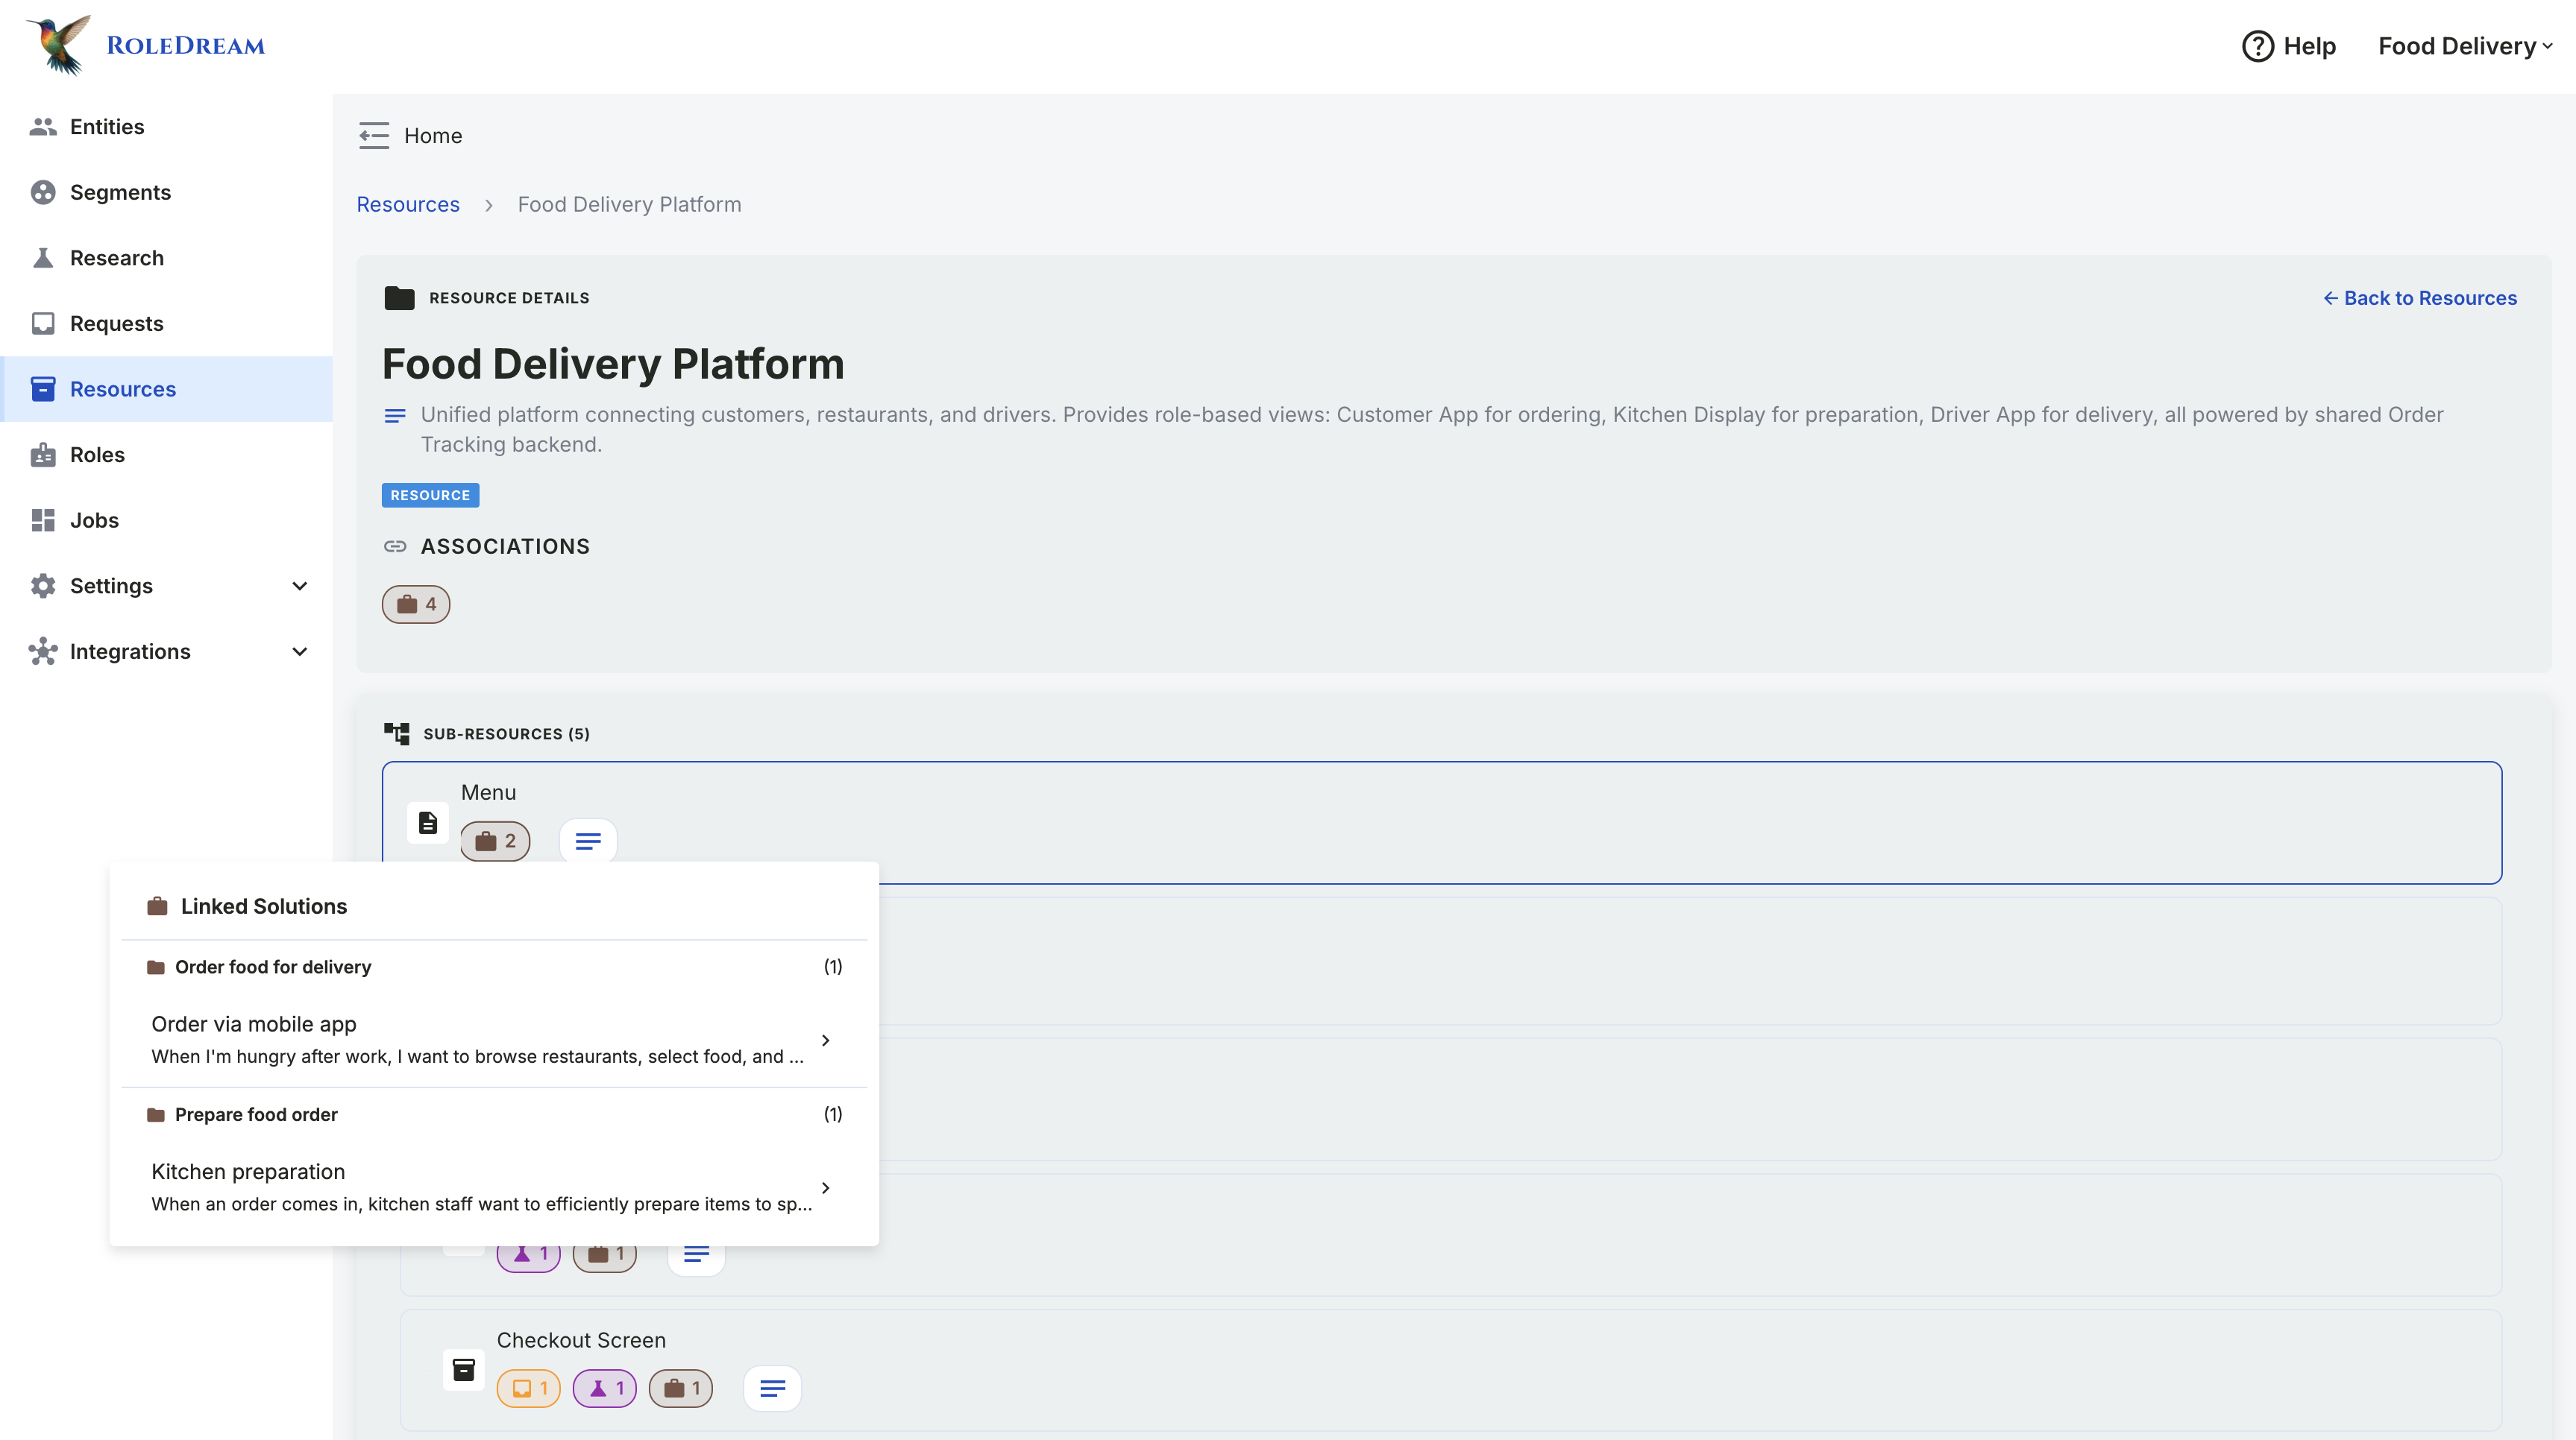
Task: Click the Menu briefcase badge showing 2
Action: 495,841
